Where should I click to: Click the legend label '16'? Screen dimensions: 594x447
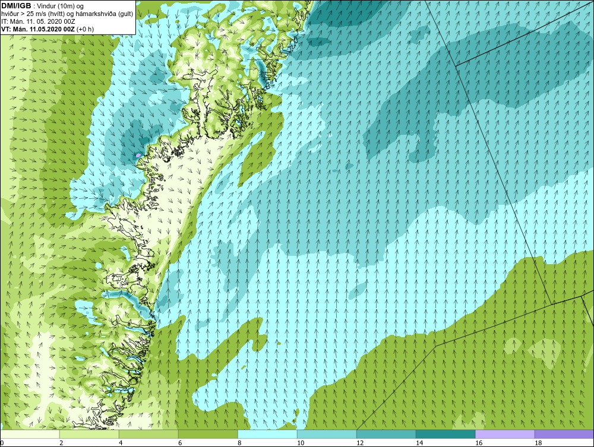[x=478, y=443]
